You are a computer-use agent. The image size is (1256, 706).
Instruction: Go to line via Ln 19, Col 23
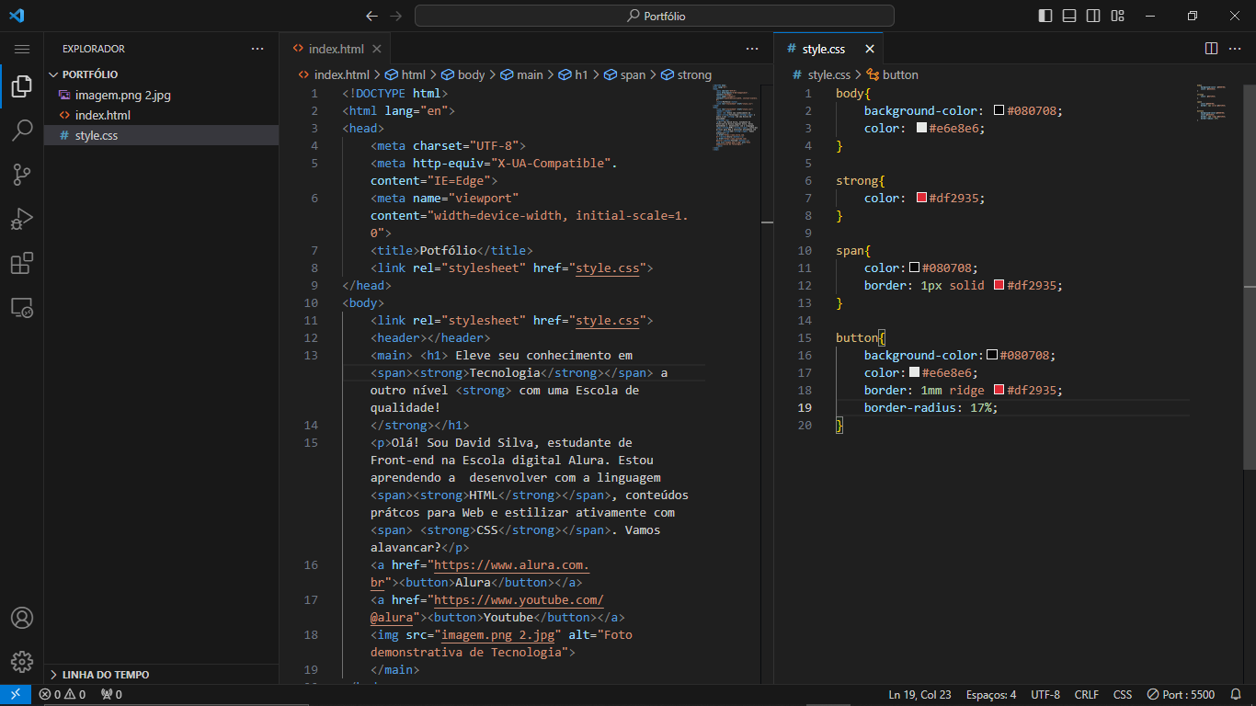(x=920, y=695)
